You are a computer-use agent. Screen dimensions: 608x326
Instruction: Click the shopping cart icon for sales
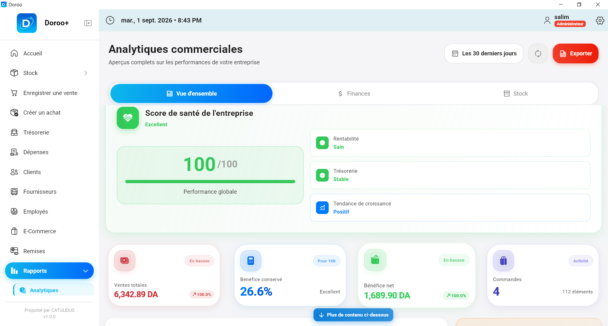(14, 93)
